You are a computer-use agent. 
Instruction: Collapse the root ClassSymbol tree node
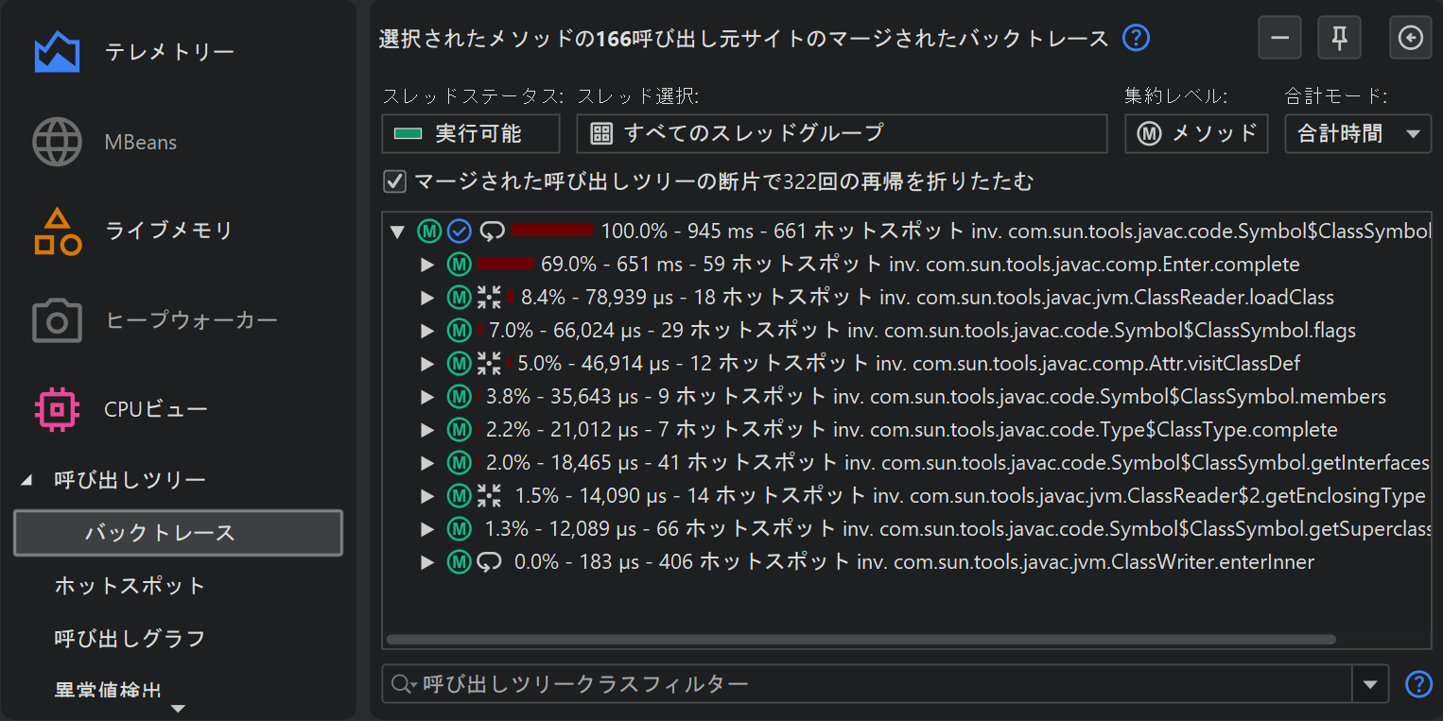pos(397,231)
